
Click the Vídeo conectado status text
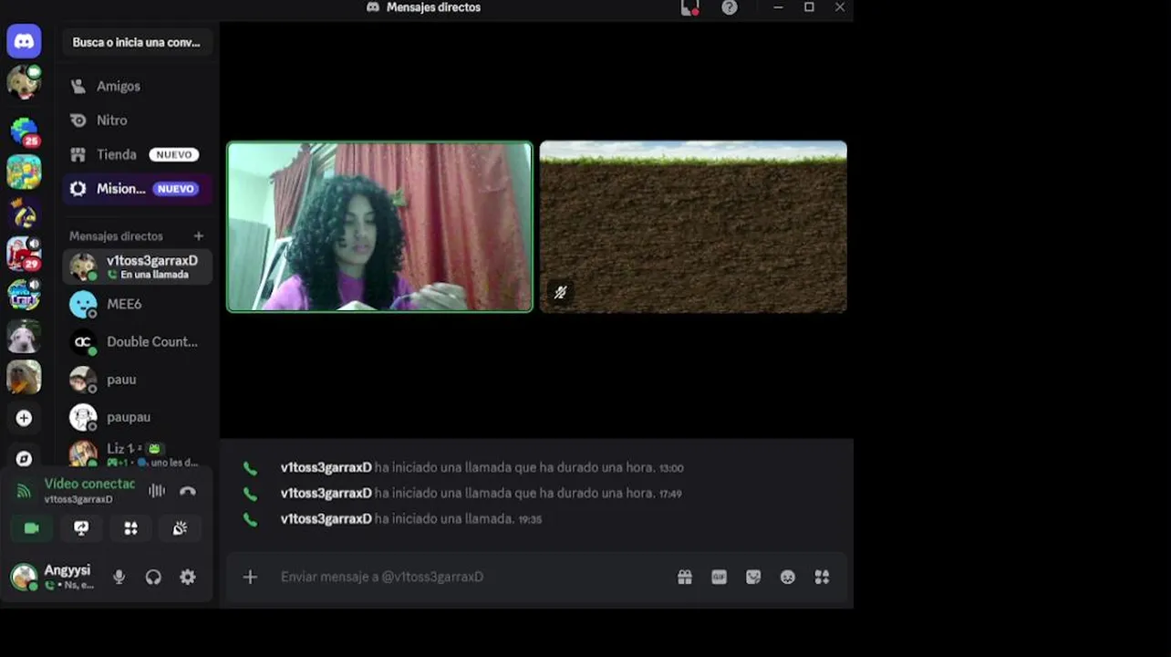point(89,484)
